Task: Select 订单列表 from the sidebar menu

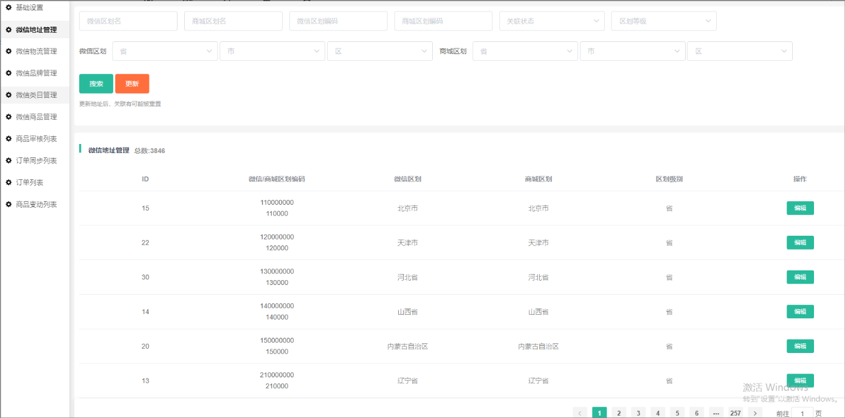Action: pos(29,182)
